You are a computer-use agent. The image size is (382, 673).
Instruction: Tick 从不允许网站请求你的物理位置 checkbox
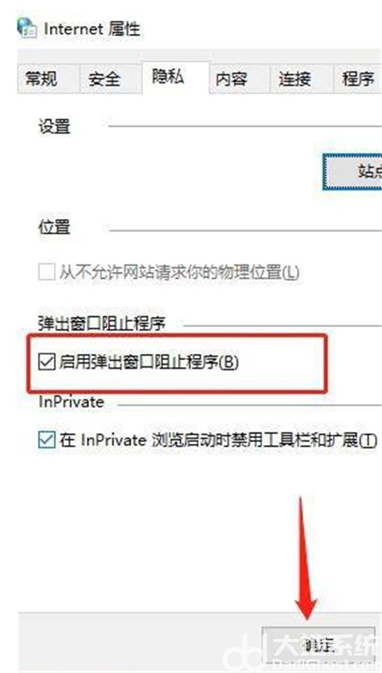tap(47, 272)
